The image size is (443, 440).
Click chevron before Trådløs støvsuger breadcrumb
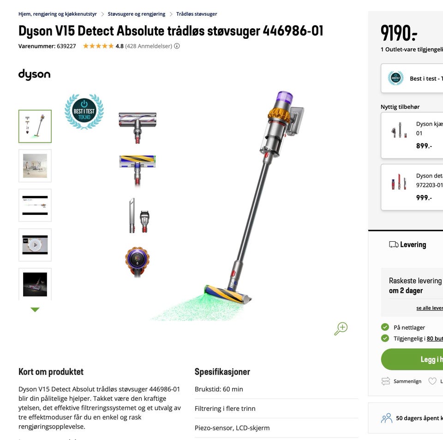[x=171, y=14]
